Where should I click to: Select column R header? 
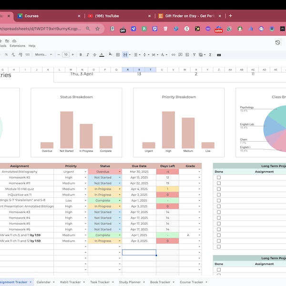pyautogui.click(x=128, y=70)
